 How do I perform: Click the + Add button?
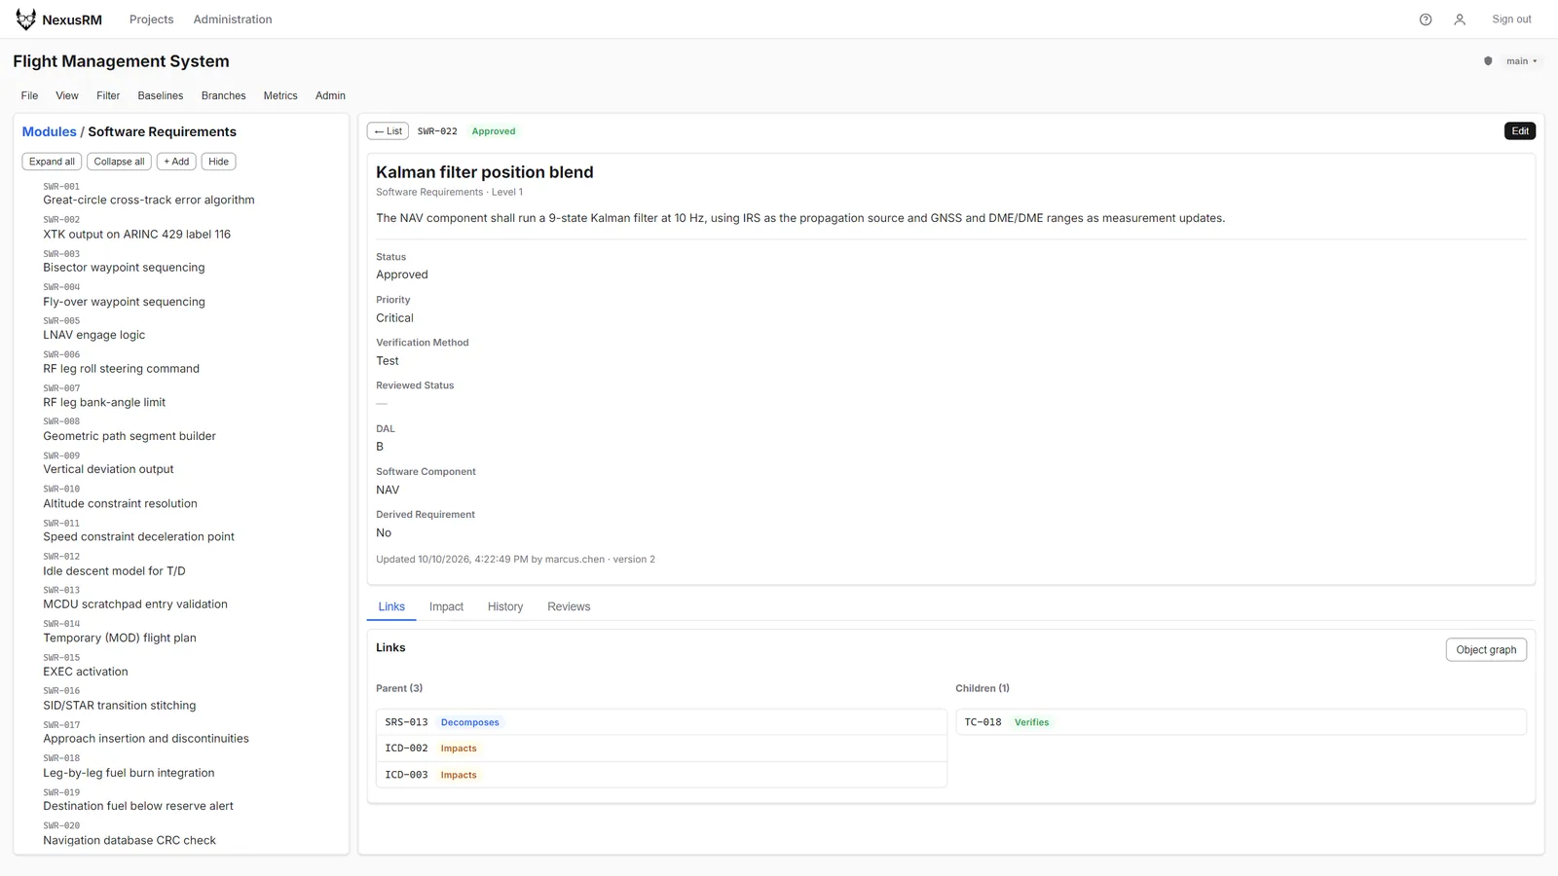(176, 162)
